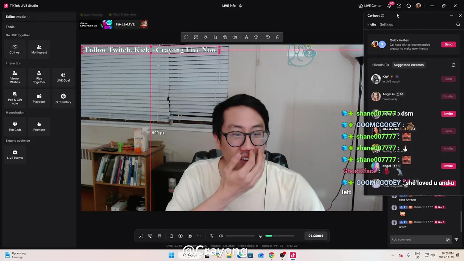Switch to the Settings tab in Co-host
Viewport: 464px width, 261px height.
click(386, 25)
